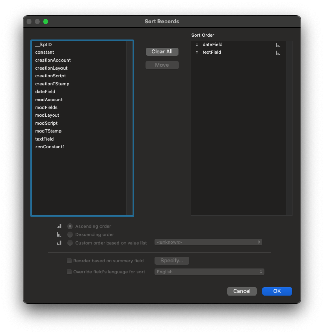Click the green zoom button in title bar
324x334 pixels.
coord(46,22)
